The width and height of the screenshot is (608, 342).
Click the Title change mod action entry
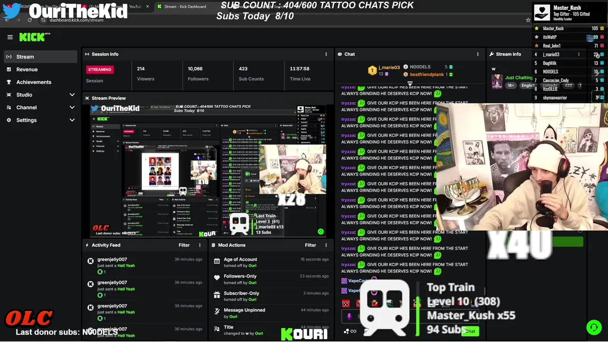pyautogui.click(x=271, y=330)
